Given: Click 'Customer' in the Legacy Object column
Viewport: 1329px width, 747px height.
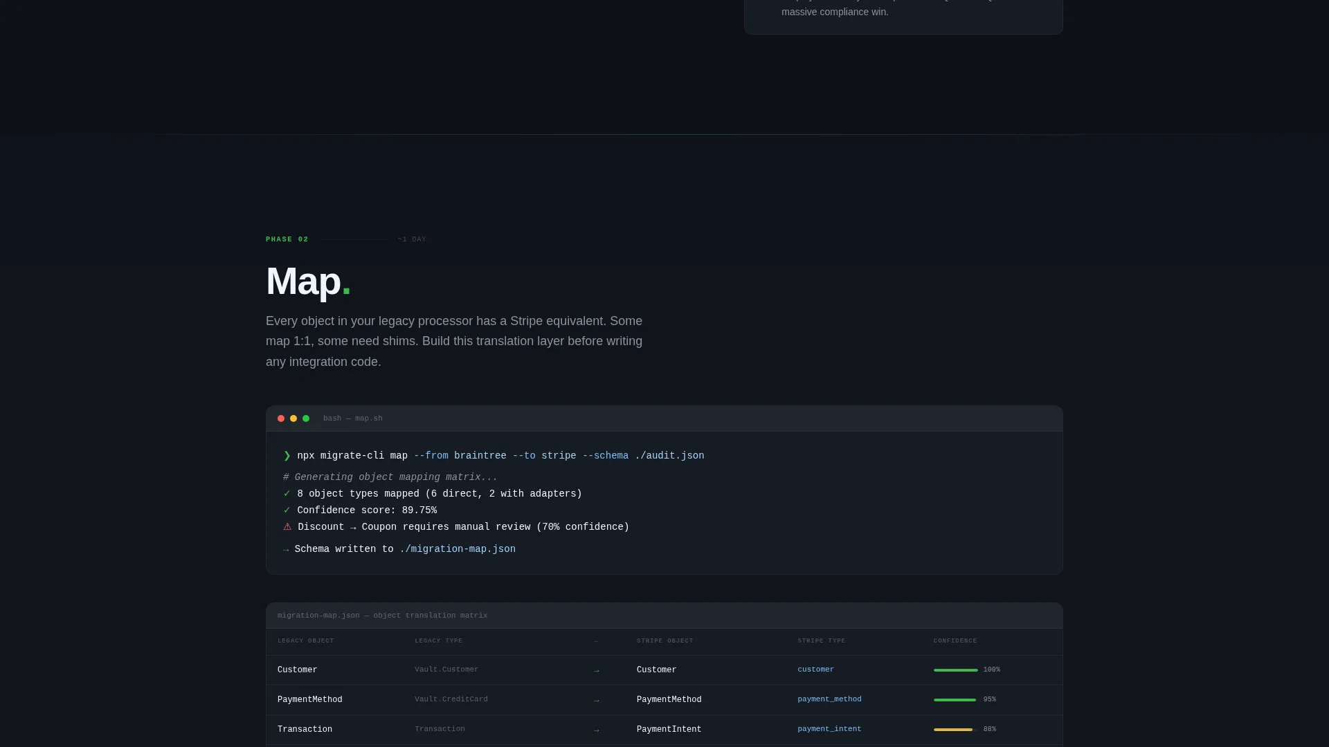Looking at the screenshot, I should 297,670.
